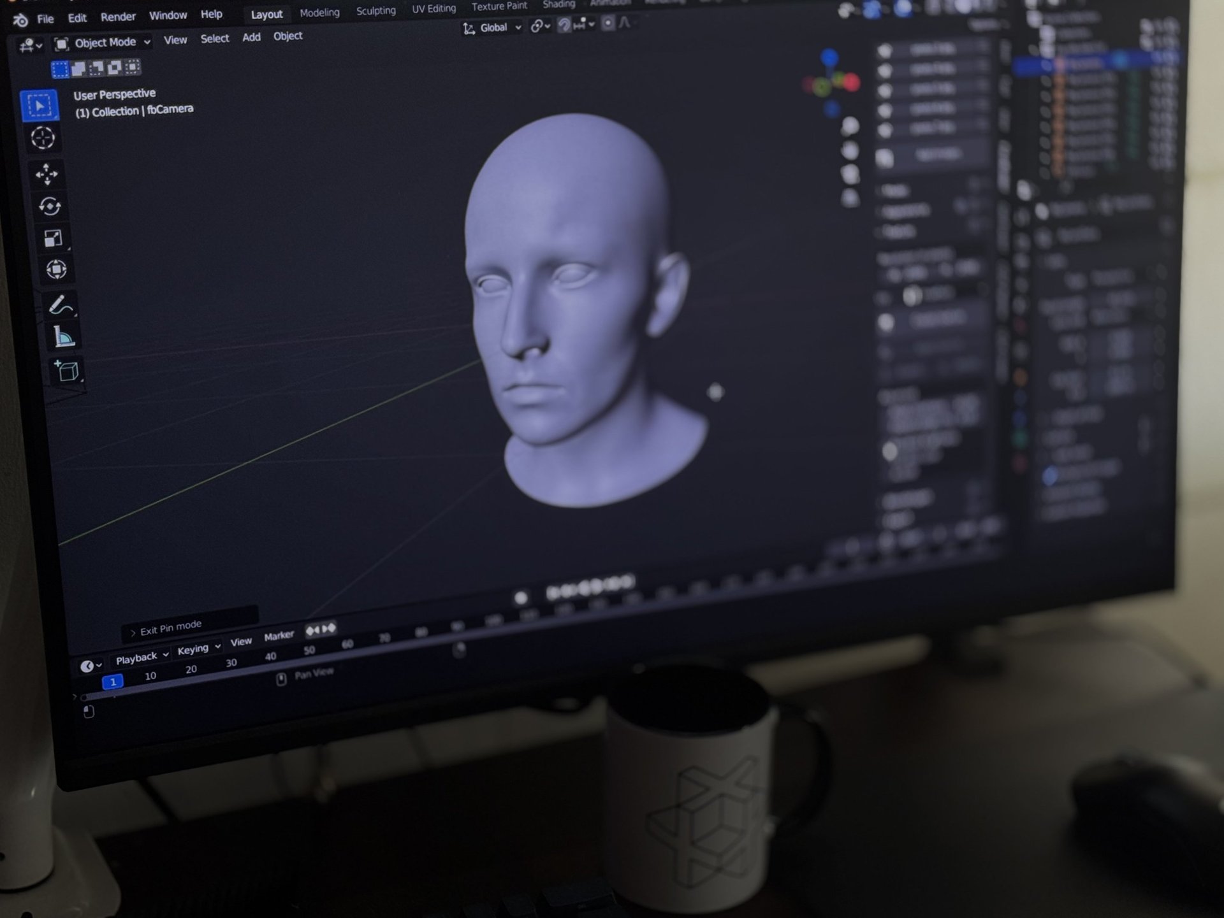
Task: Select the Measure tool
Action: (64, 336)
